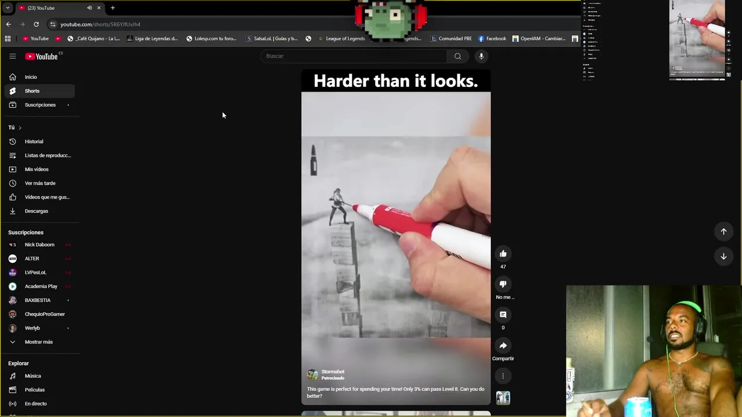The height and width of the screenshot is (417, 742).
Task: Open Vídeos que me gustan
Action: click(39, 197)
